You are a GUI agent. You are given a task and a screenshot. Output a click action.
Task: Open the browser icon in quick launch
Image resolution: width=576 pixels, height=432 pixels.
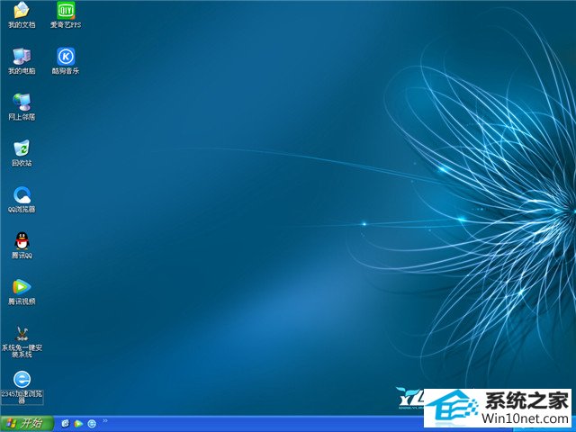click(65, 424)
